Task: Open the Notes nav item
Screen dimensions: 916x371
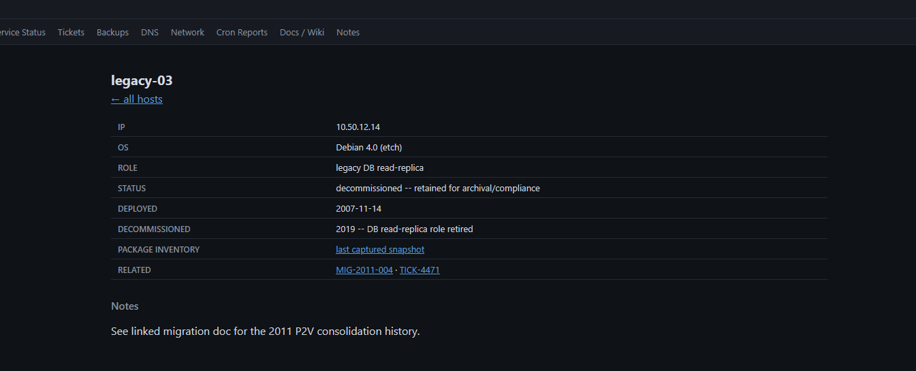Action: point(348,32)
